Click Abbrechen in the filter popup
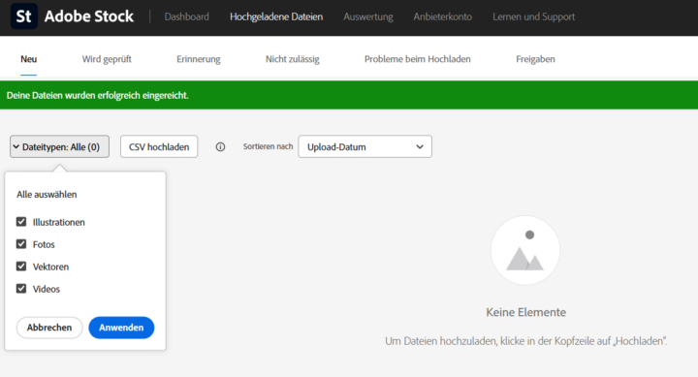This screenshot has height=377, width=698. [49, 328]
